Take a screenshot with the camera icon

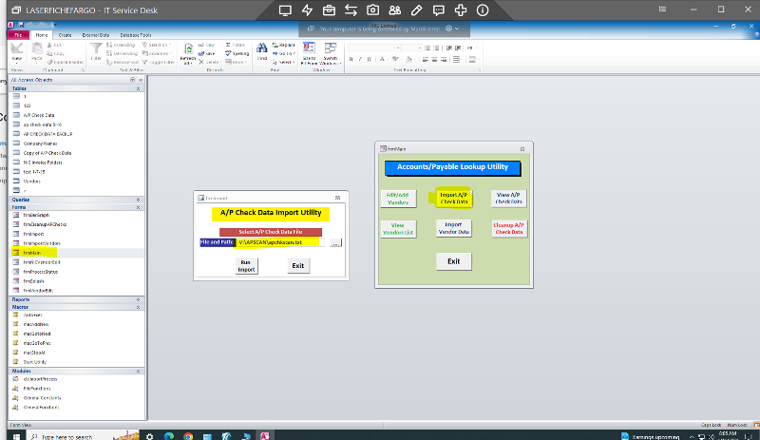[372, 10]
